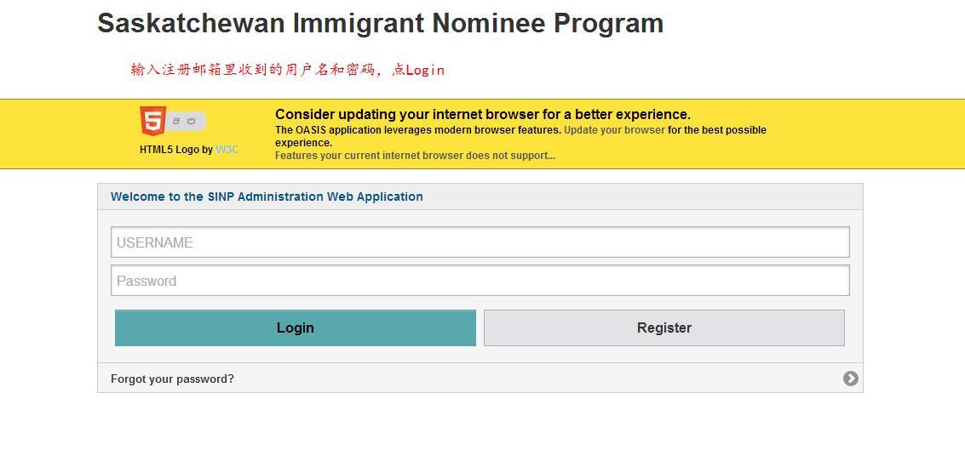965x450 pixels.
Task: Click the "Welcome to the SINP Administration" header
Action: tap(267, 197)
